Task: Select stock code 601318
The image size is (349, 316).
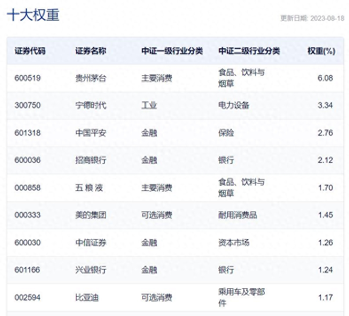Action: [28, 133]
